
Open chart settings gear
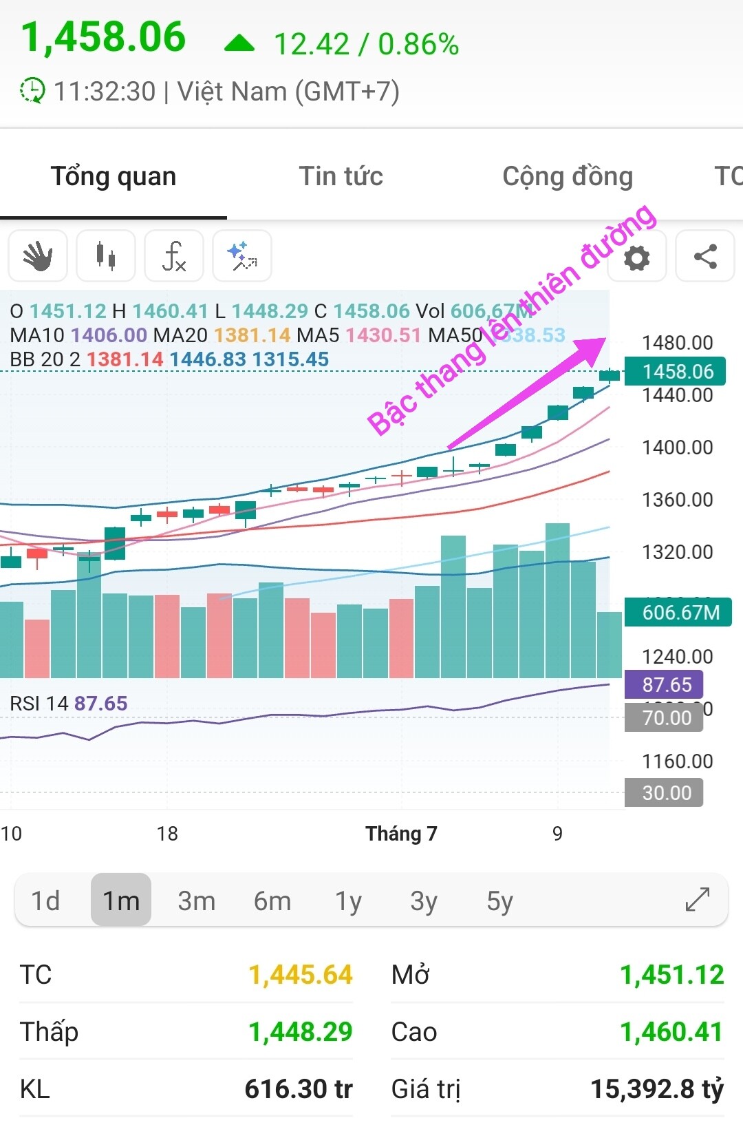(x=637, y=258)
